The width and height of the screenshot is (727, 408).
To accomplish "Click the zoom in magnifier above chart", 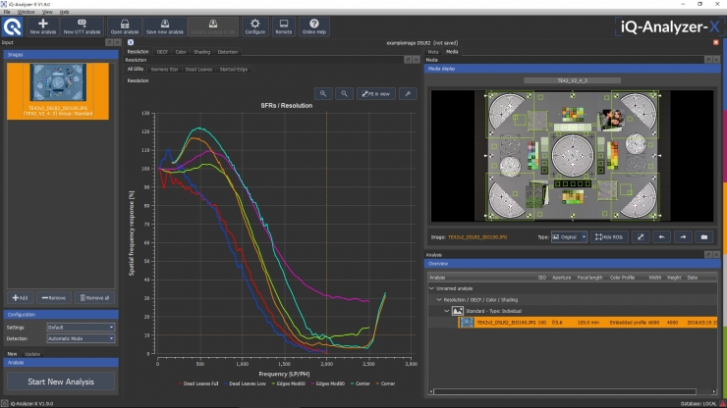I will coord(323,93).
